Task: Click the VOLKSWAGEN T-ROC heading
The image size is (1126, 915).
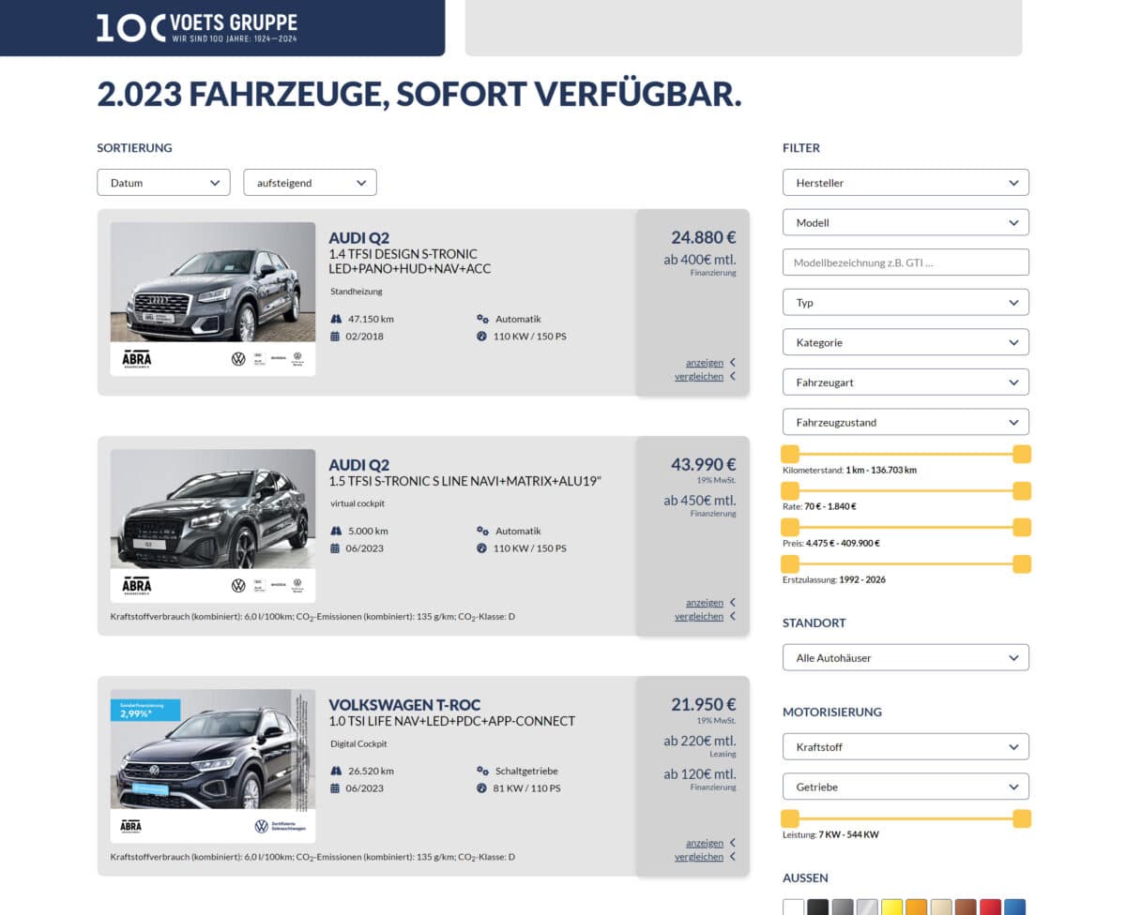Action: [404, 705]
